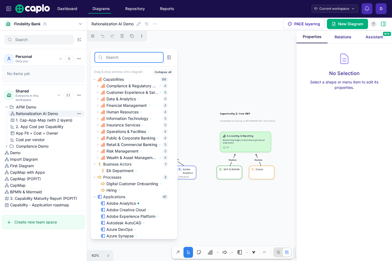
Task: Open Cost per vendor report
Action: [x=30, y=140]
